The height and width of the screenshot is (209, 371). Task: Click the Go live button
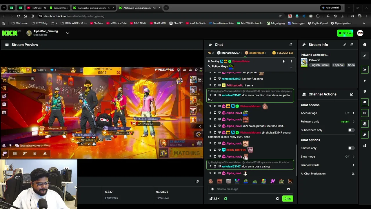(x=345, y=33)
